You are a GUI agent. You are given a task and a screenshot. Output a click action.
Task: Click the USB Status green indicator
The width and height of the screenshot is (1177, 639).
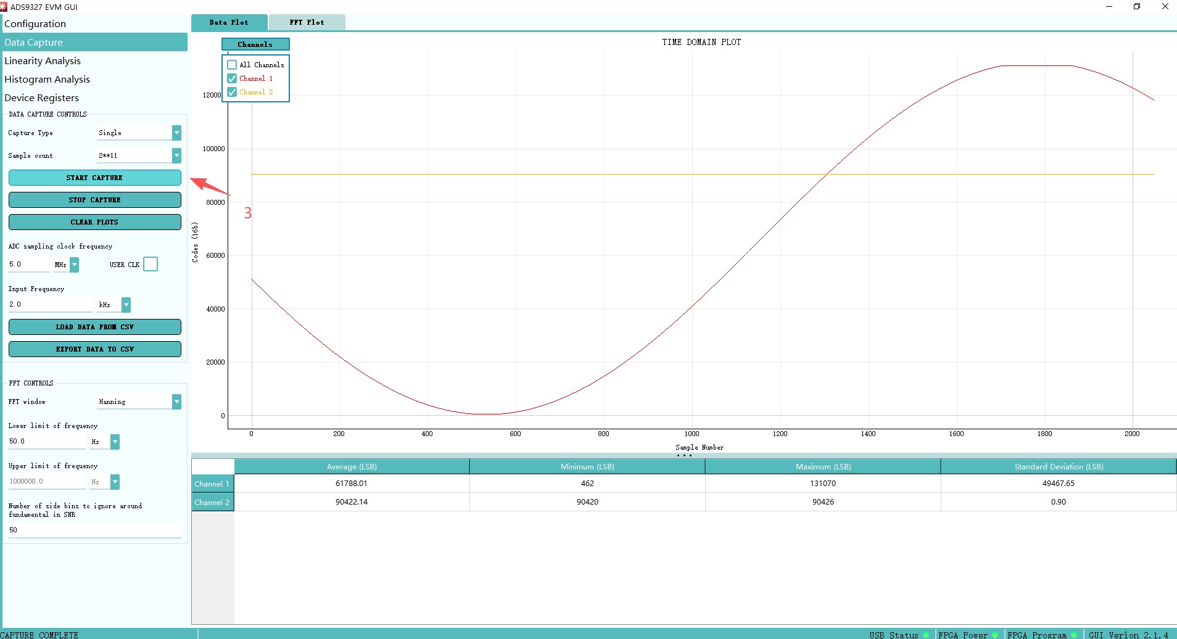(x=926, y=635)
